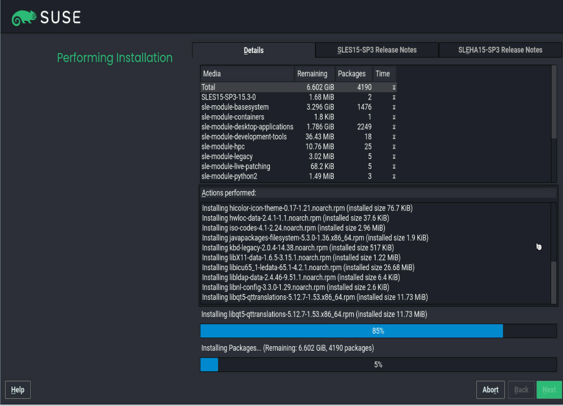Viewport: 563px width, 406px height.
Task: Select the sle-module-legacy row
Action: [299, 157]
